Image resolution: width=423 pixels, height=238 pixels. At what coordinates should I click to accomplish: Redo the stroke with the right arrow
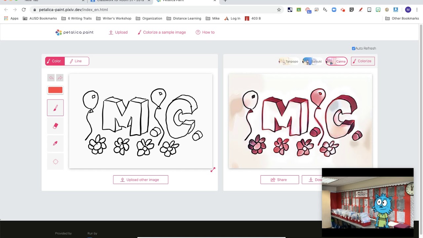click(x=59, y=78)
